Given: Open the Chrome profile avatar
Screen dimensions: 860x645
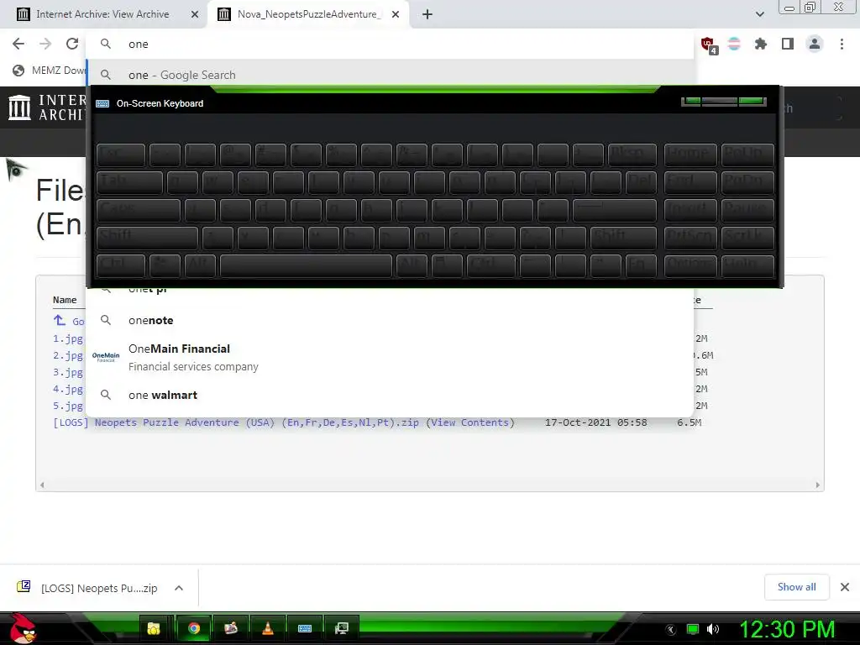Looking at the screenshot, I should [x=815, y=44].
